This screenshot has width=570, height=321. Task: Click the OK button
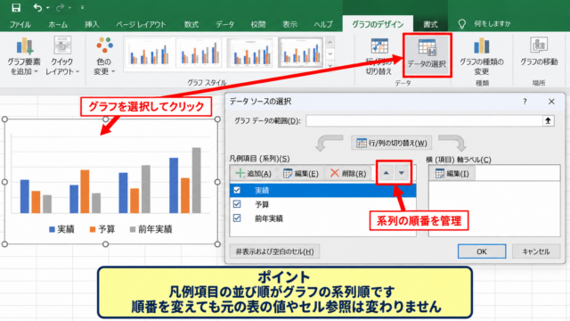click(482, 251)
